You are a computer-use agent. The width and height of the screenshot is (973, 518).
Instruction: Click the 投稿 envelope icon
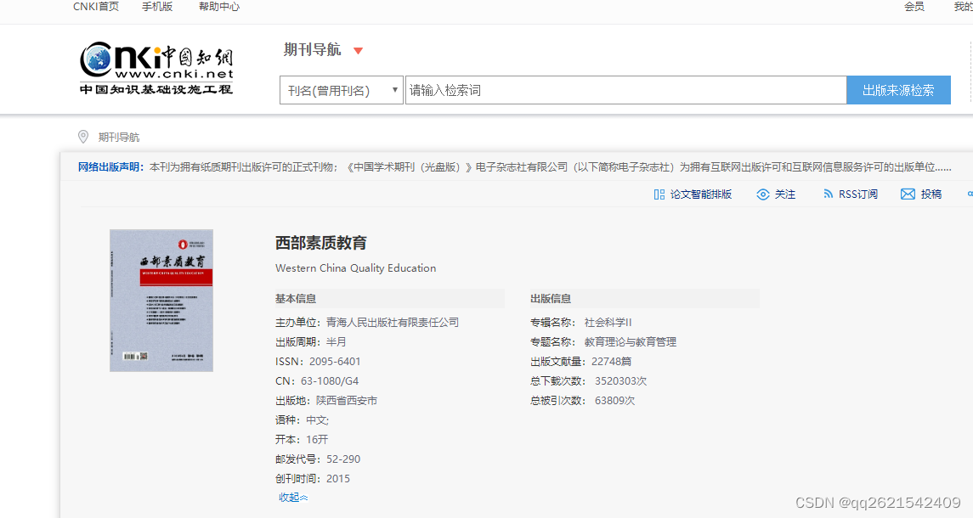pos(908,194)
